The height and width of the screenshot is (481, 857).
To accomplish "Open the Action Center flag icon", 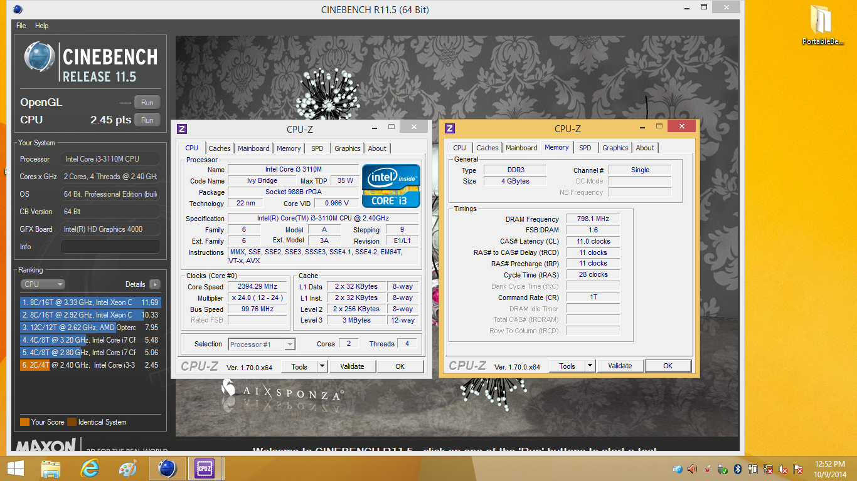I will pos(799,468).
